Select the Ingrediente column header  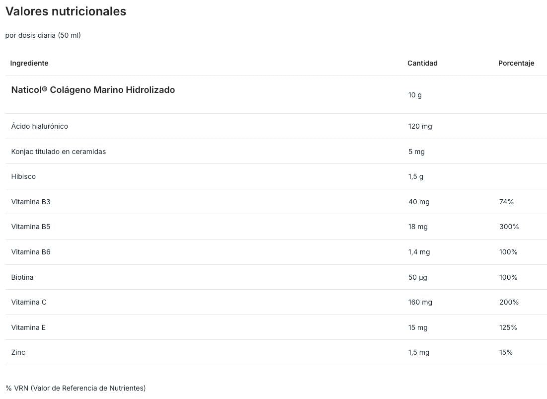(x=29, y=63)
